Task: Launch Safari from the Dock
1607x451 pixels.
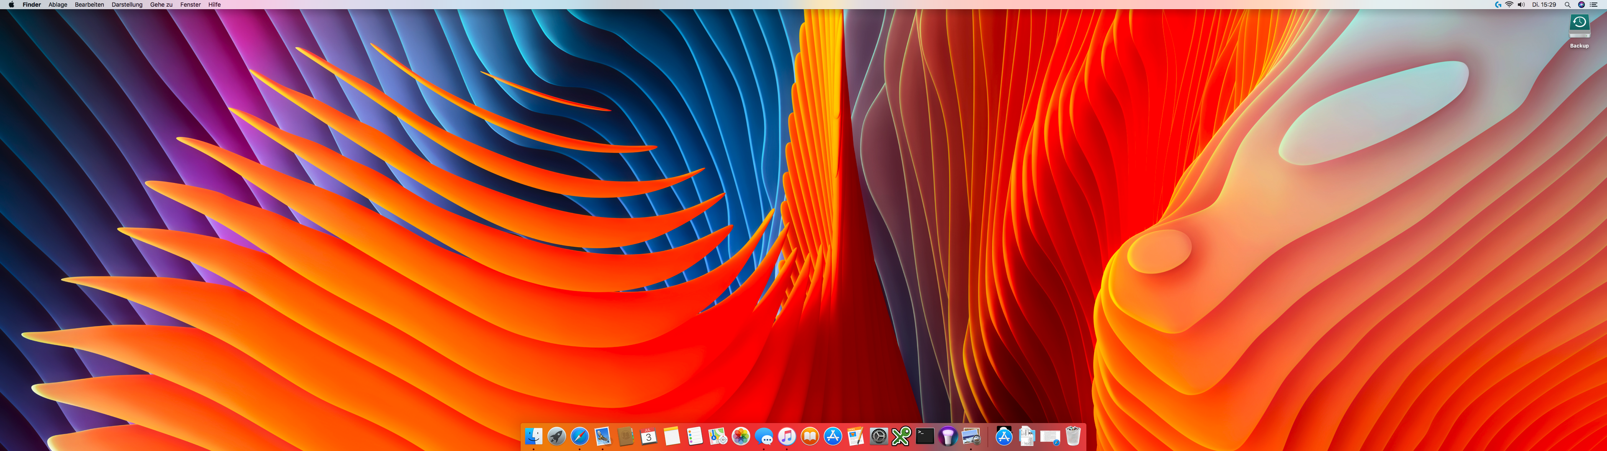Action: tap(580, 437)
